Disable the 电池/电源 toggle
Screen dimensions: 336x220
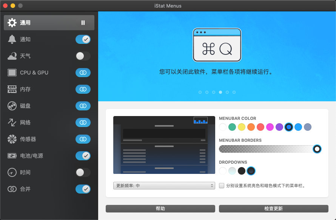(x=83, y=156)
